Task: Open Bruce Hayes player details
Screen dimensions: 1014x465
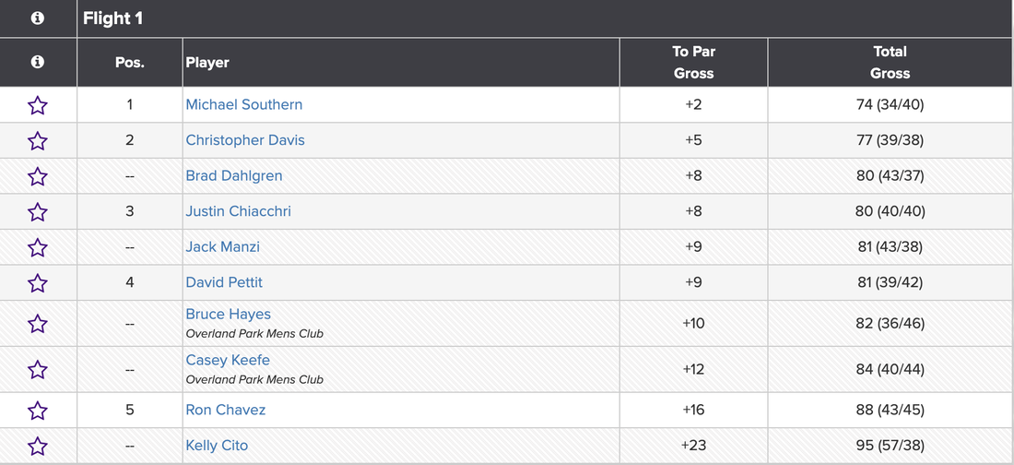Action: coord(229,315)
